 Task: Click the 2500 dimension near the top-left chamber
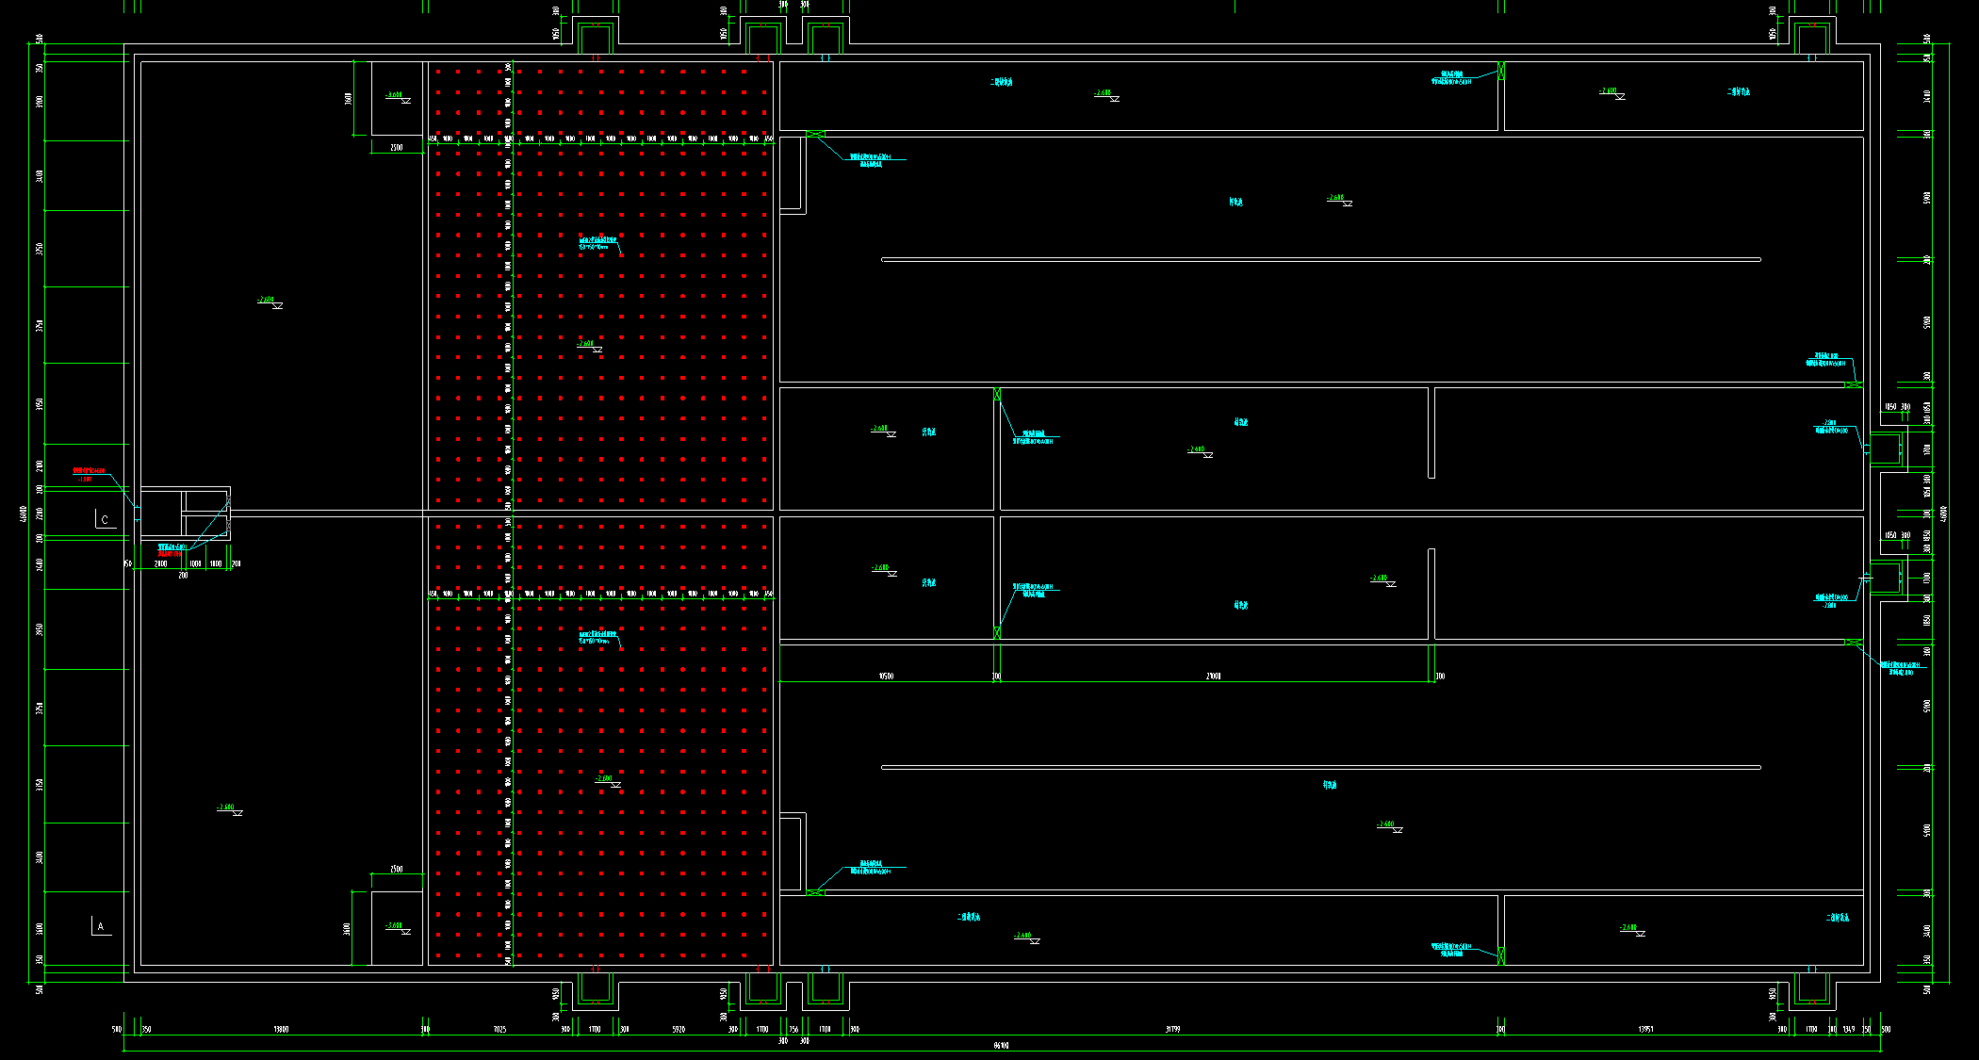coord(397,148)
